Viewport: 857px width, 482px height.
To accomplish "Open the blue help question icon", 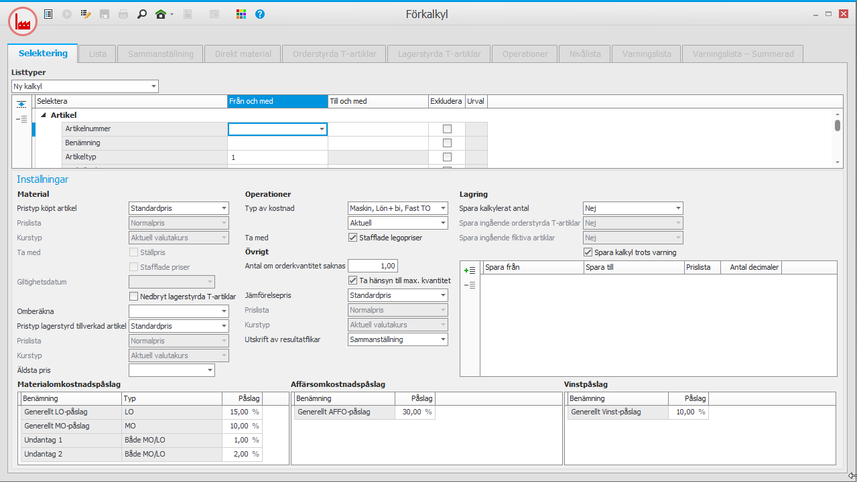I will [260, 13].
